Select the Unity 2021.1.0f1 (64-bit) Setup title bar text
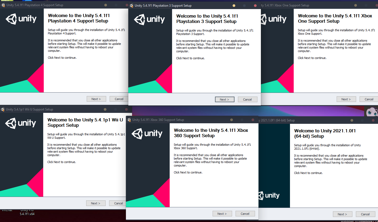 [277, 120]
